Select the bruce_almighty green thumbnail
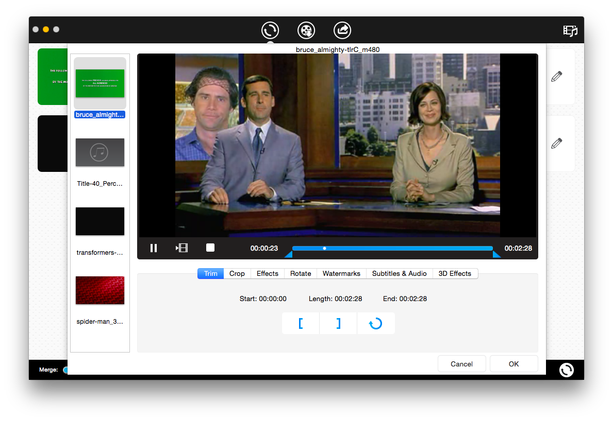Image resolution: width=613 pixels, height=421 pixels. click(x=100, y=83)
